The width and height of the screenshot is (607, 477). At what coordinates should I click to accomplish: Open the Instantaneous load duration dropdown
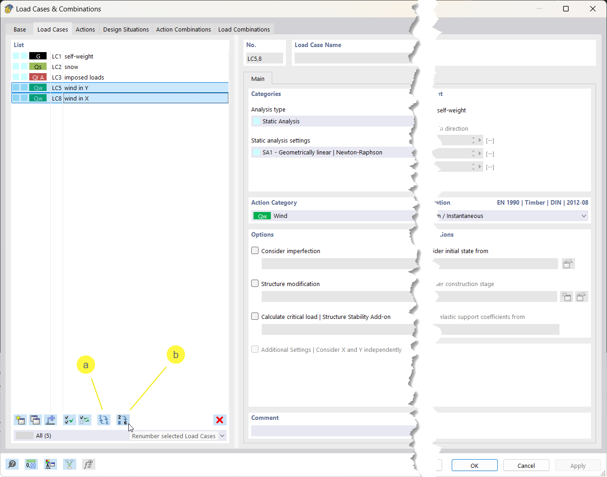click(x=584, y=216)
